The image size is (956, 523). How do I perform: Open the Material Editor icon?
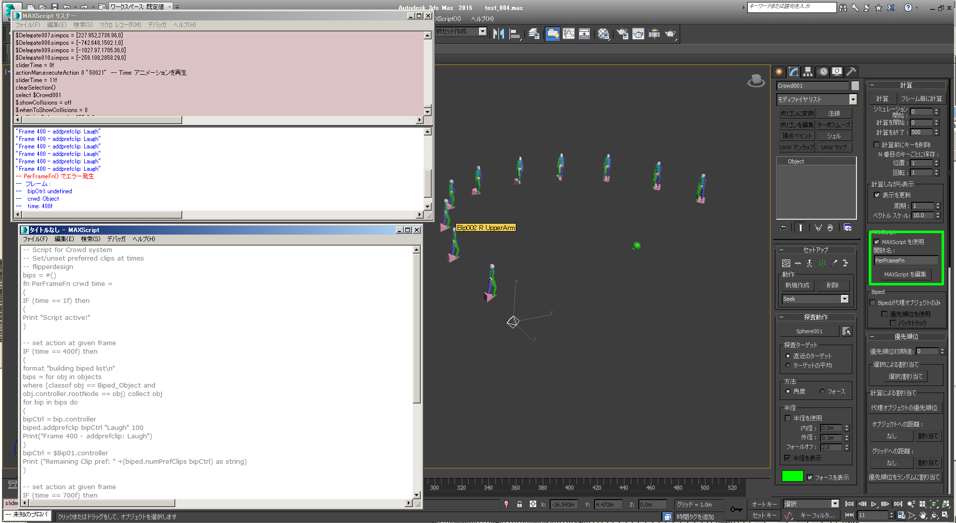(x=603, y=34)
